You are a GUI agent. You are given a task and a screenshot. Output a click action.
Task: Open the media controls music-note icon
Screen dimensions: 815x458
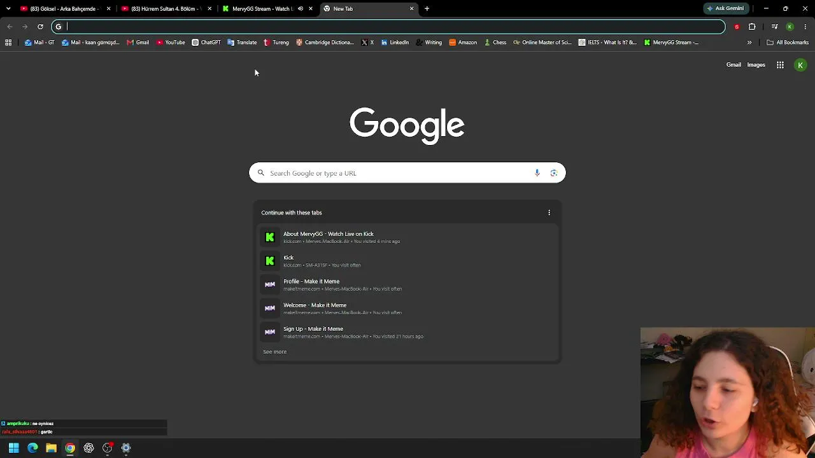point(774,27)
